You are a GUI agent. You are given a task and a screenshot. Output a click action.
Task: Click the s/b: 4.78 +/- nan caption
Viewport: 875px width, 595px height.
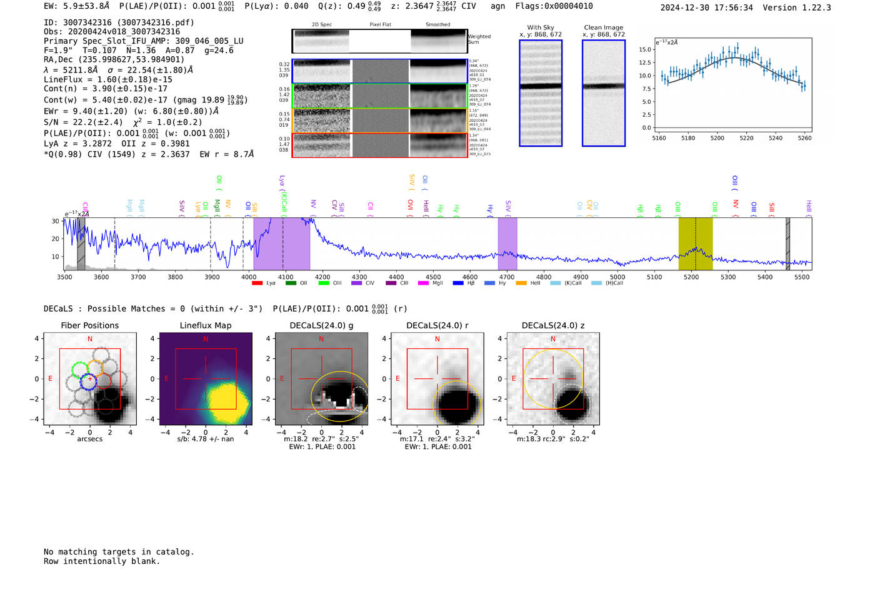pos(206,440)
